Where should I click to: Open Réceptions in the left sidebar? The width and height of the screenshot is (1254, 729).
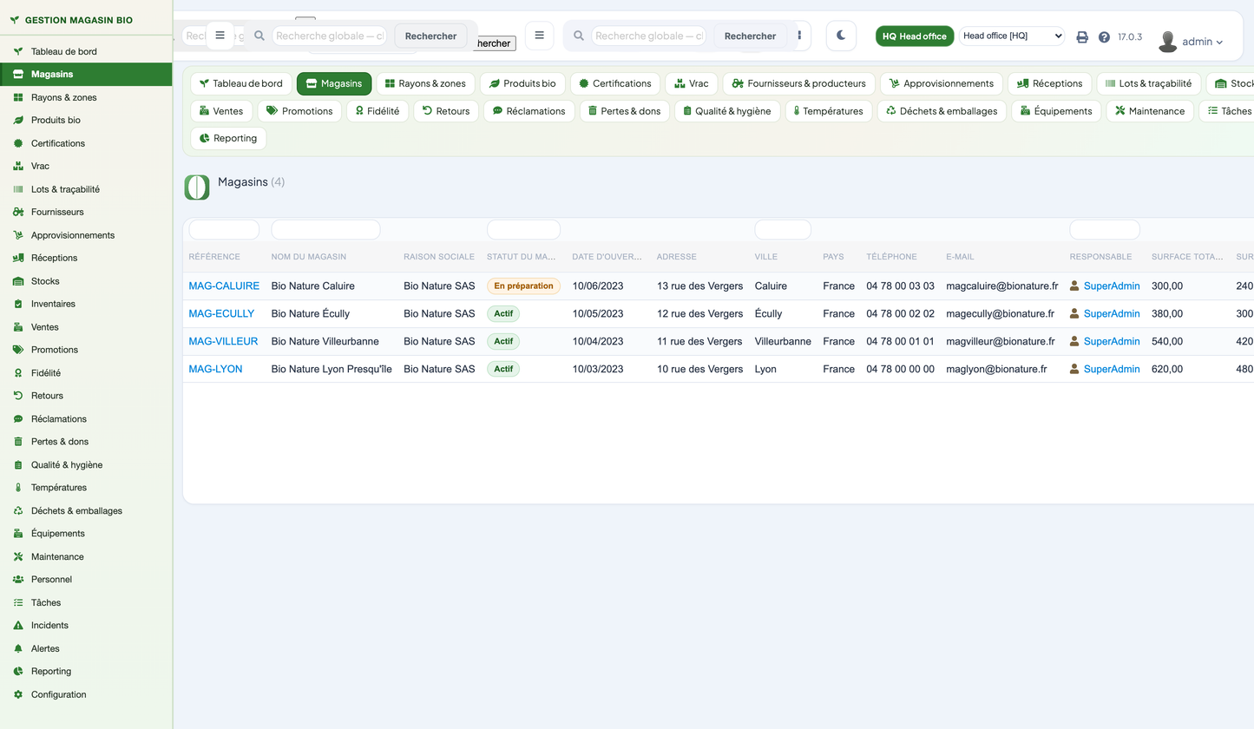tap(86, 258)
